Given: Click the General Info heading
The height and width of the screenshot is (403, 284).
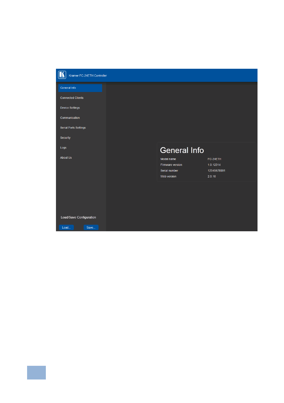Looking at the screenshot, I should tap(182, 150).
